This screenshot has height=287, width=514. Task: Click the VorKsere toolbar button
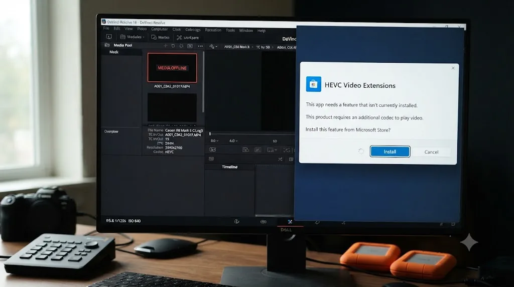pos(188,38)
